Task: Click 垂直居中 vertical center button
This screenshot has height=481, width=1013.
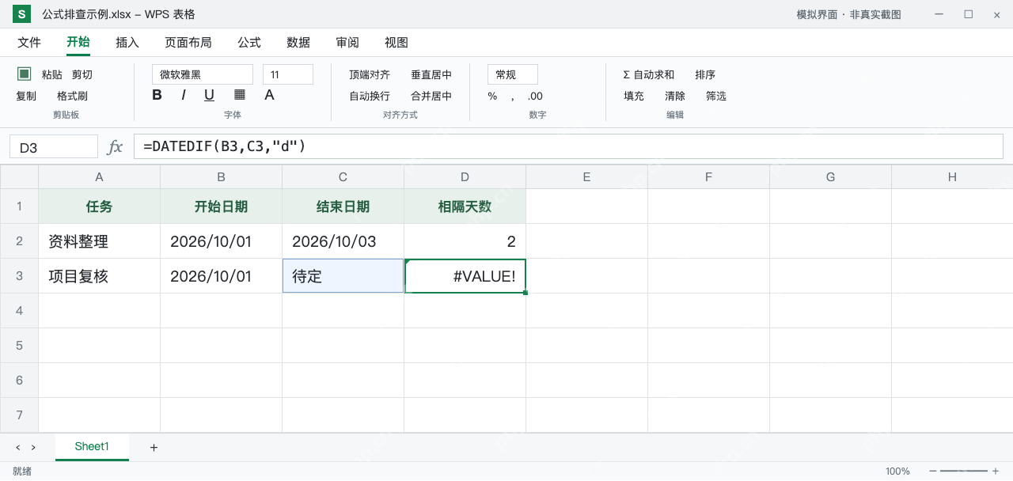Action: point(431,74)
